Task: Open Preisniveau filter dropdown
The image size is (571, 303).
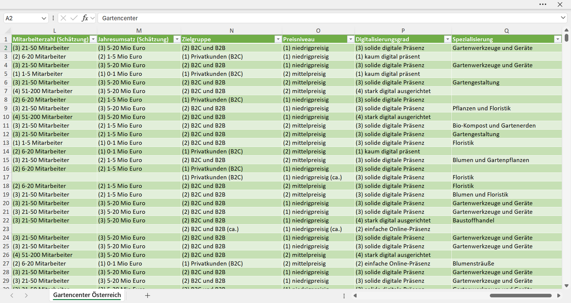Action: pos(351,39)
